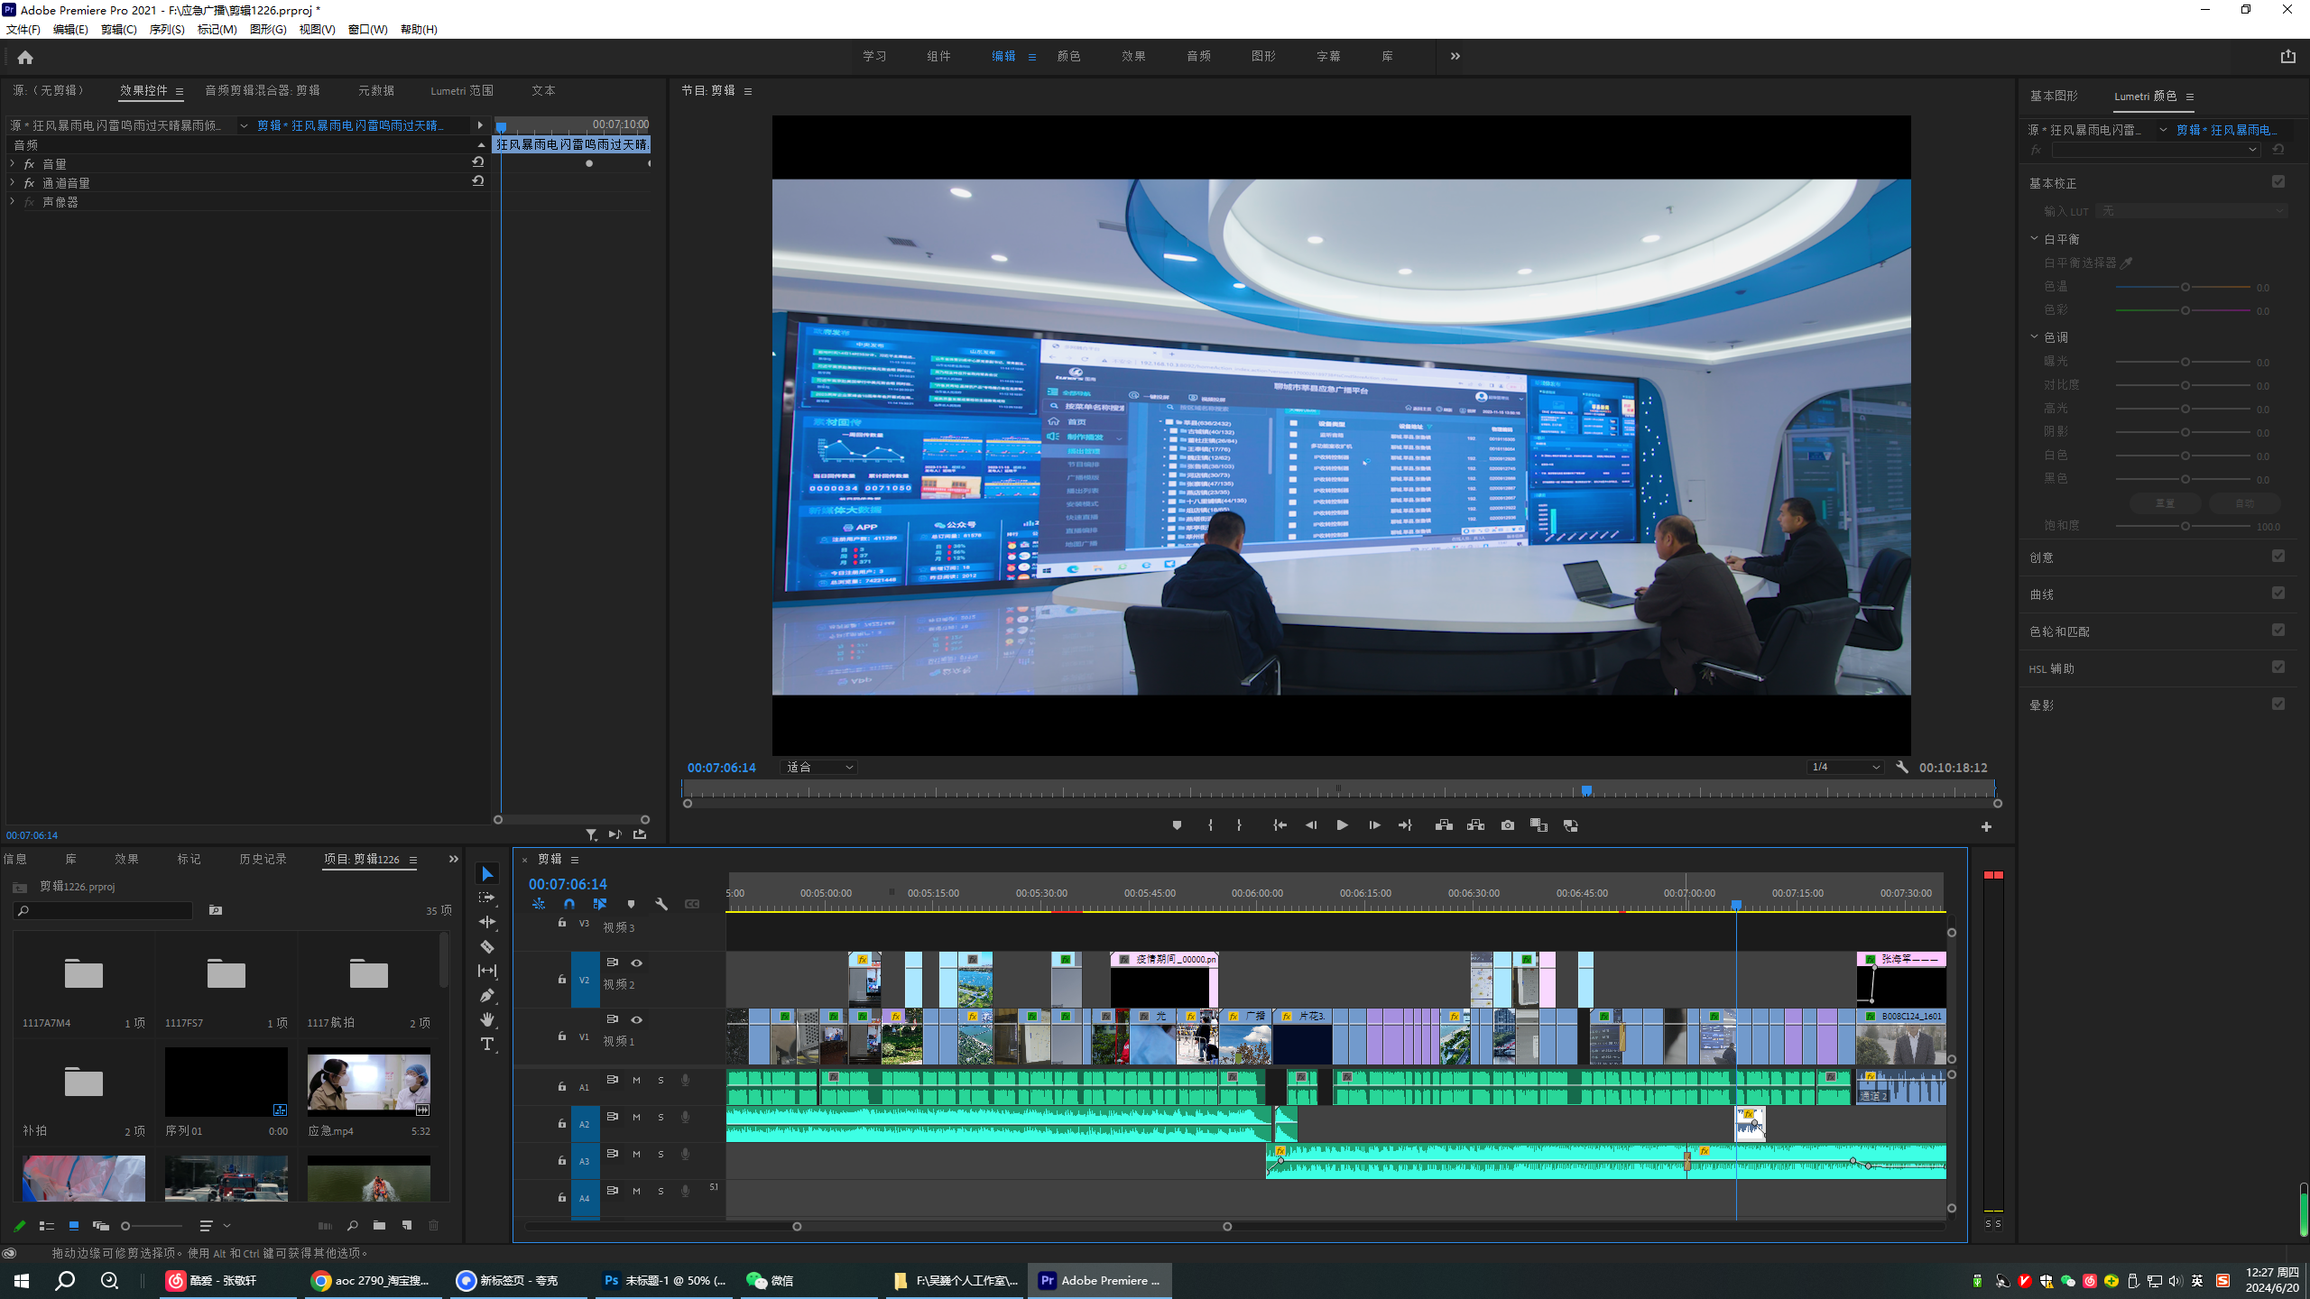Select the 应急.mp4 clip thumbnail

point(368,1082)
